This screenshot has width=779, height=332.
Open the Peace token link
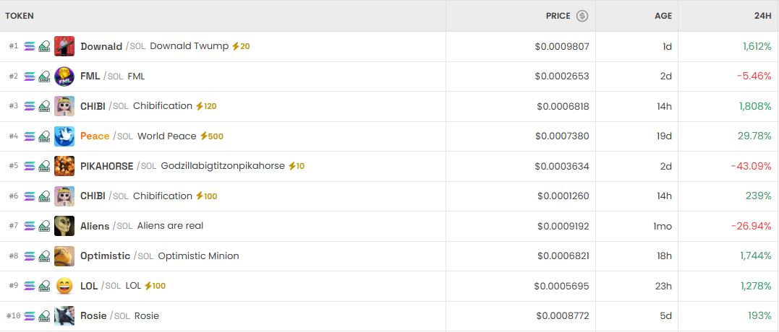(95, 136)
